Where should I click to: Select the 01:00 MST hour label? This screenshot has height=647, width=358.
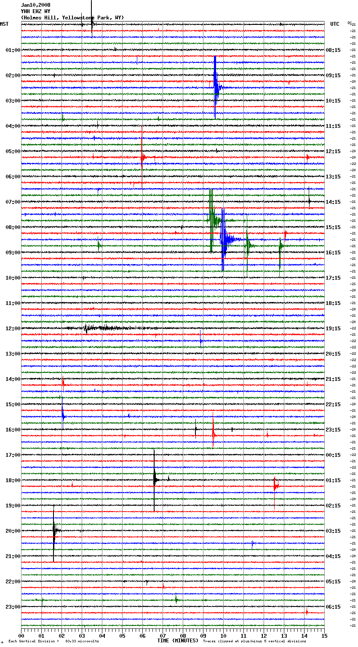13,50
